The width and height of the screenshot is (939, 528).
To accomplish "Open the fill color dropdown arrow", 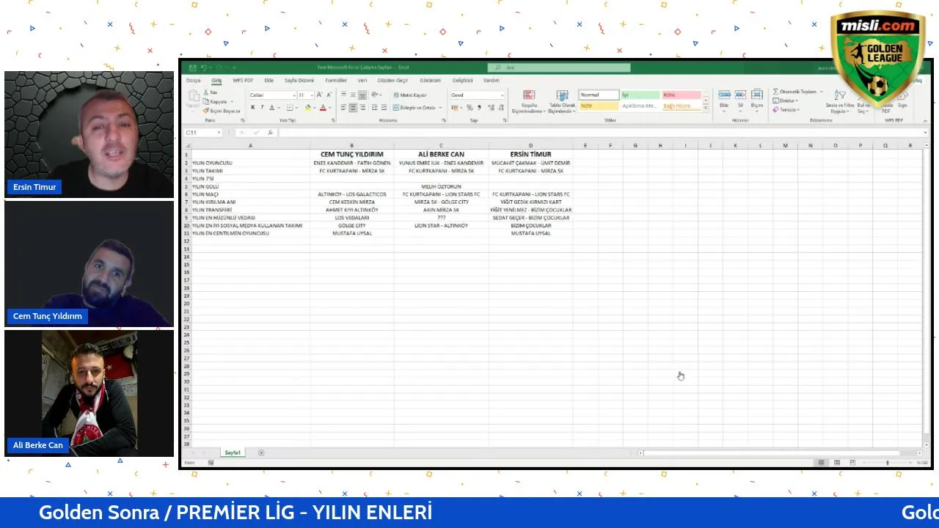I will point(314,108).
